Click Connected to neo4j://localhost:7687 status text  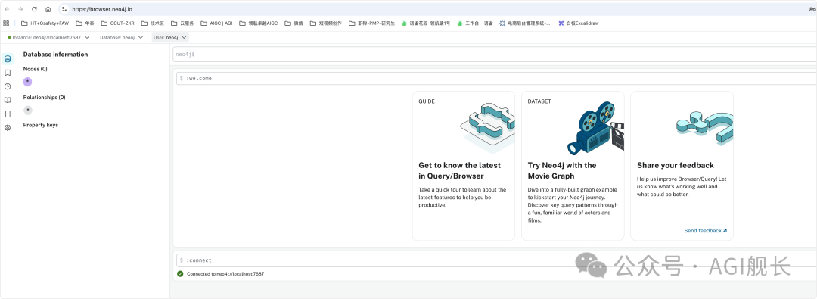coord(225,273)
